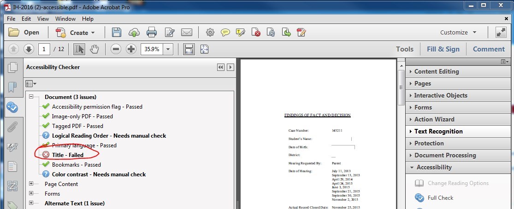
Task: Click the page number input field
Action: click(44, 49)
